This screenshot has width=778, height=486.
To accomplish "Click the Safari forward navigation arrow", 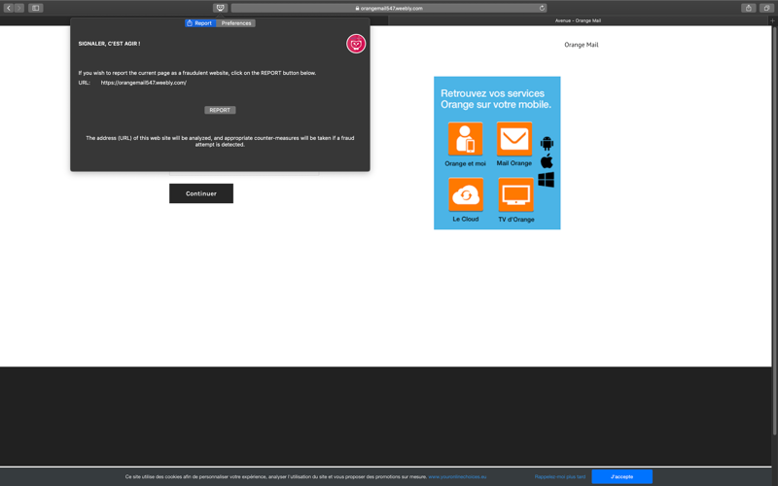I will tap(19, 8).
